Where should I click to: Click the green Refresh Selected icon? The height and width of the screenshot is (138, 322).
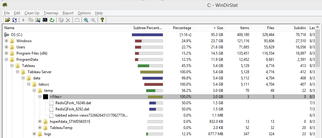(x=52, y=20)
